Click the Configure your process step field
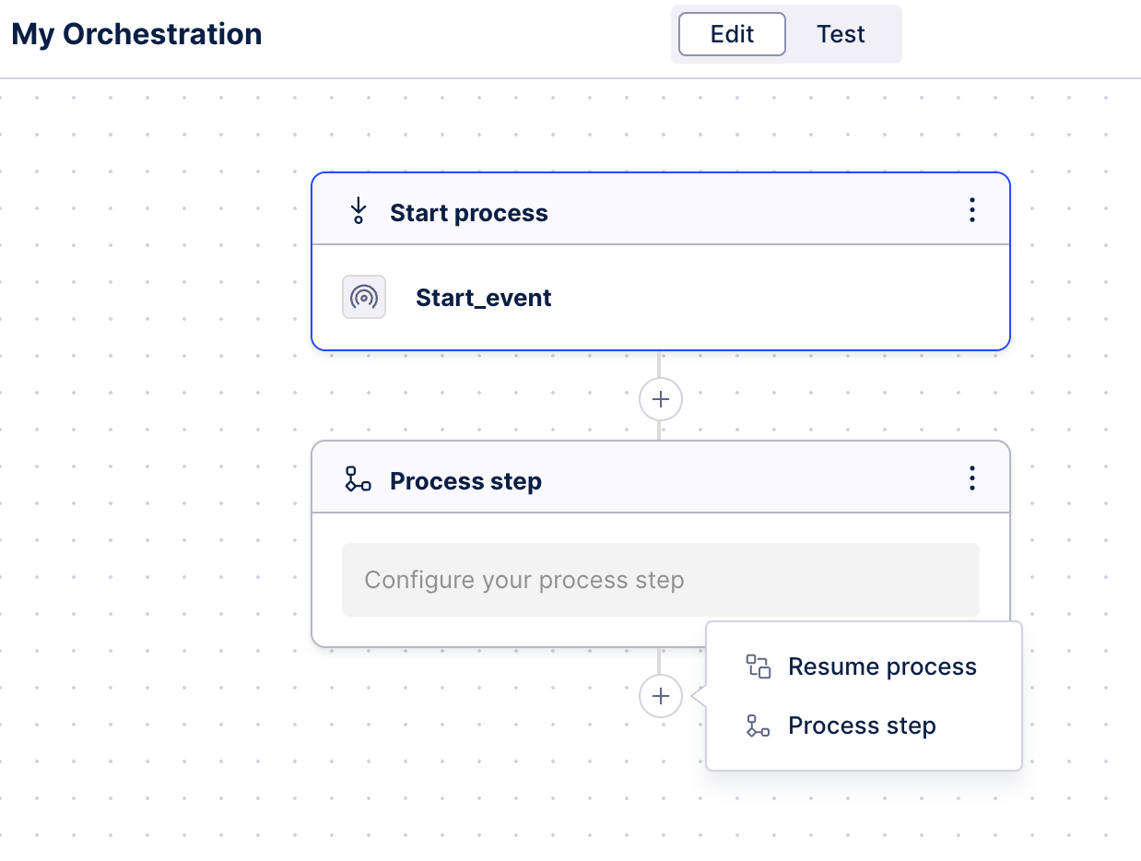Viewport: 1141px width, 861px height. click(x=660, y=580)
